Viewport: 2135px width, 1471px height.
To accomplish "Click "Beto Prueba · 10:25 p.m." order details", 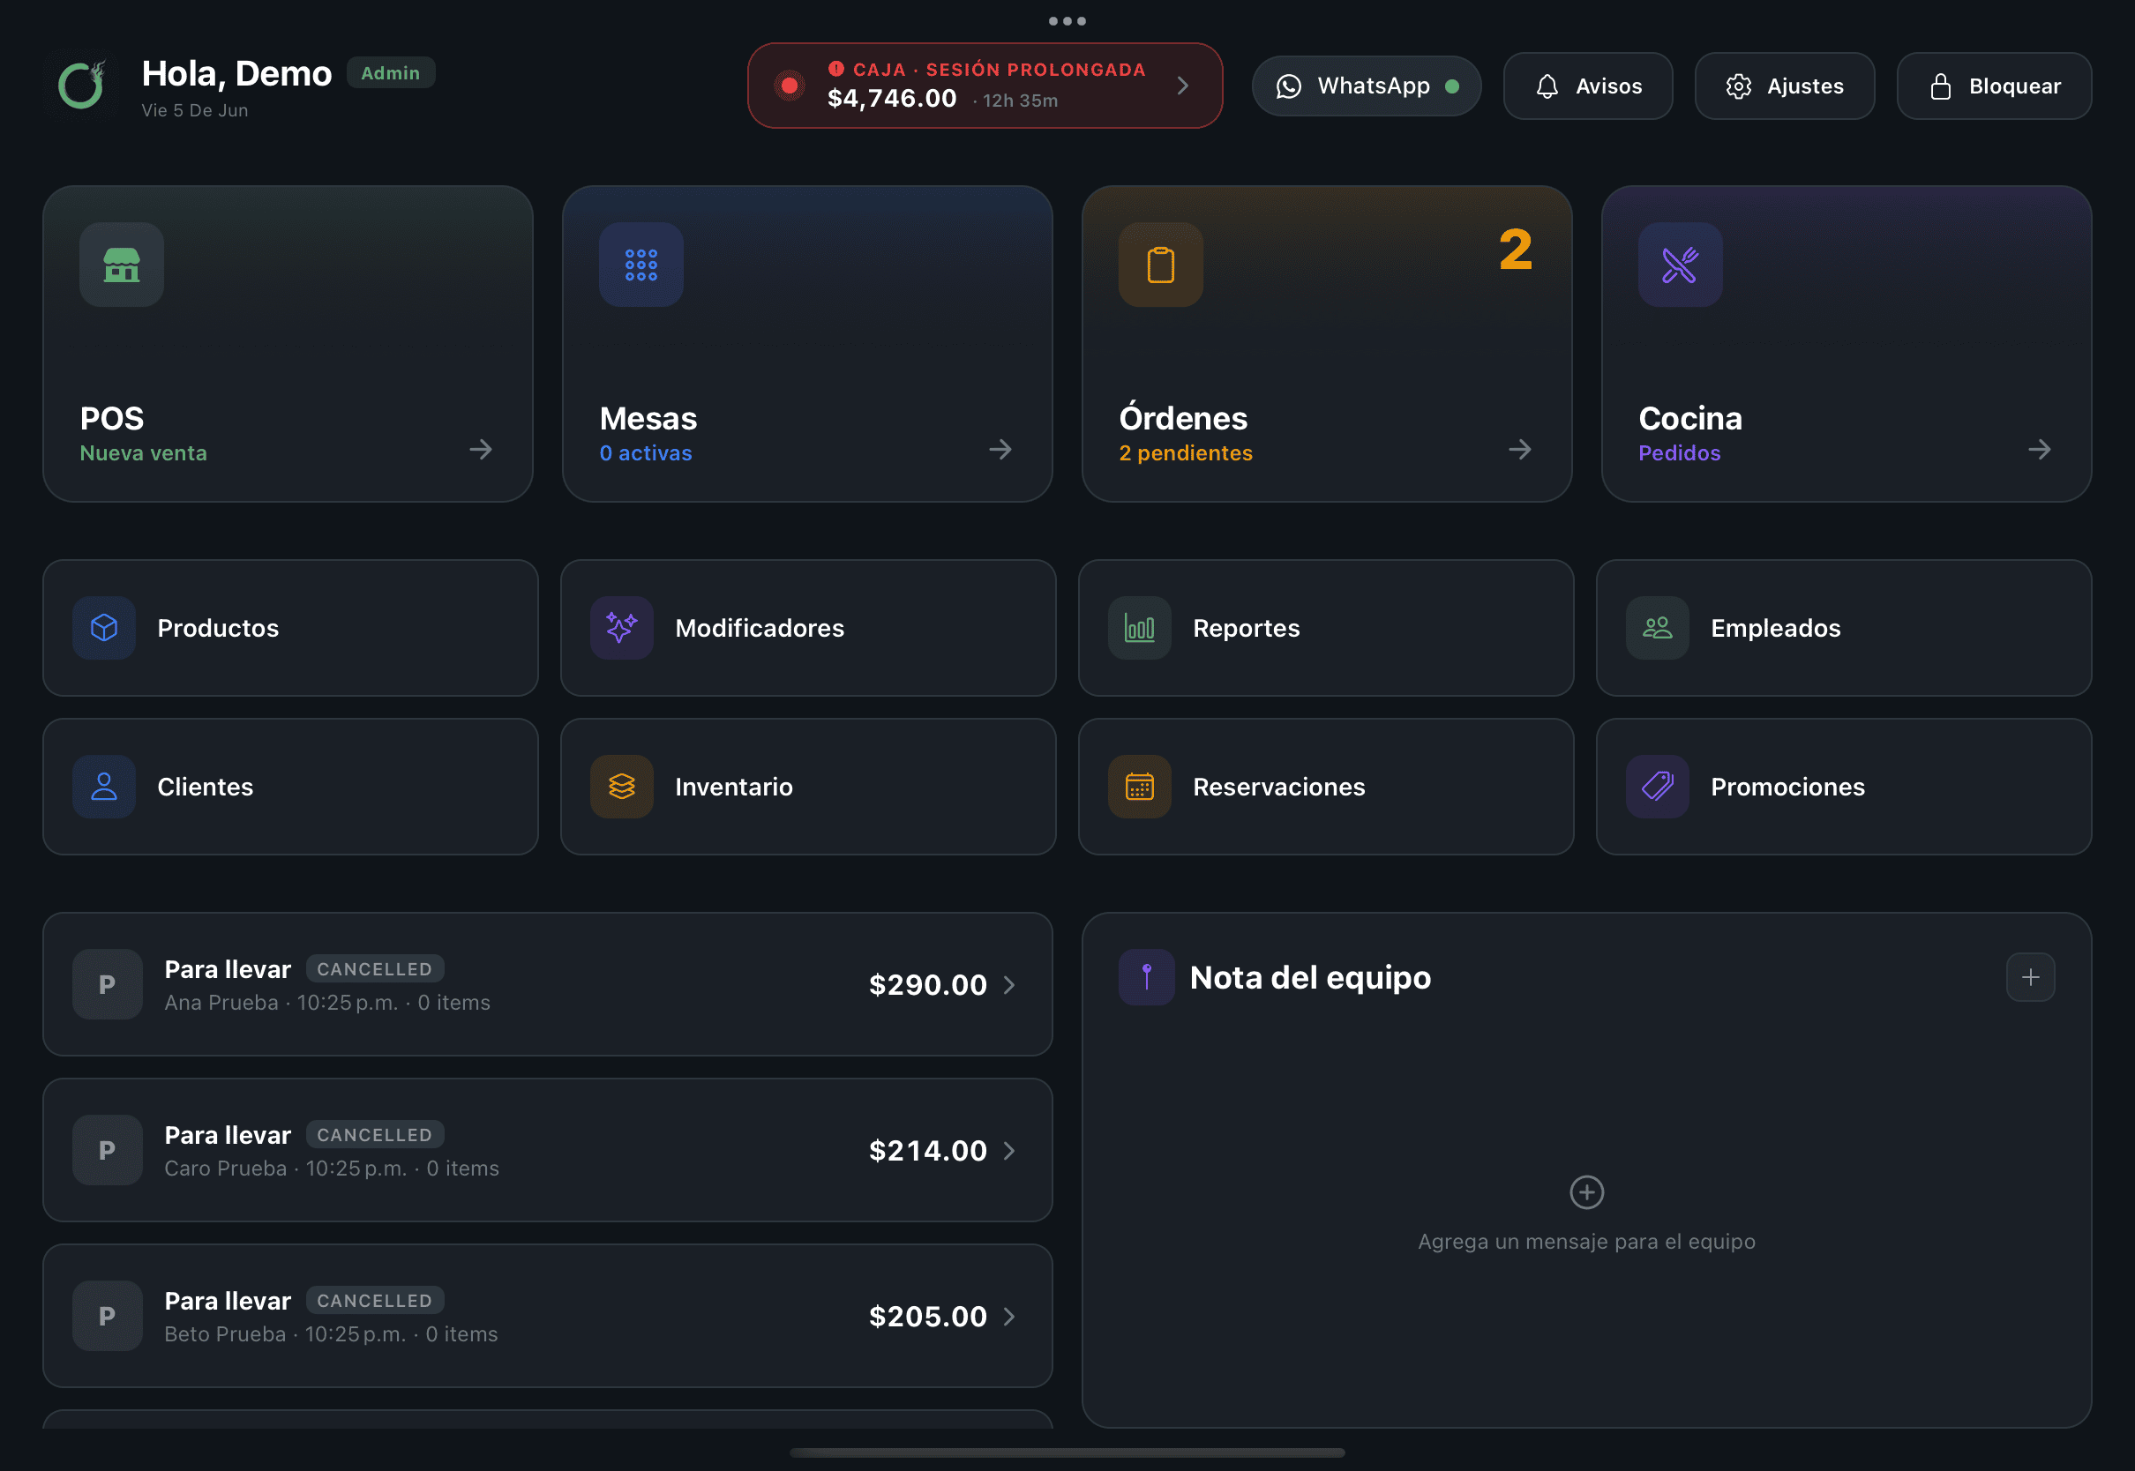I will [x=331, y=1333].
